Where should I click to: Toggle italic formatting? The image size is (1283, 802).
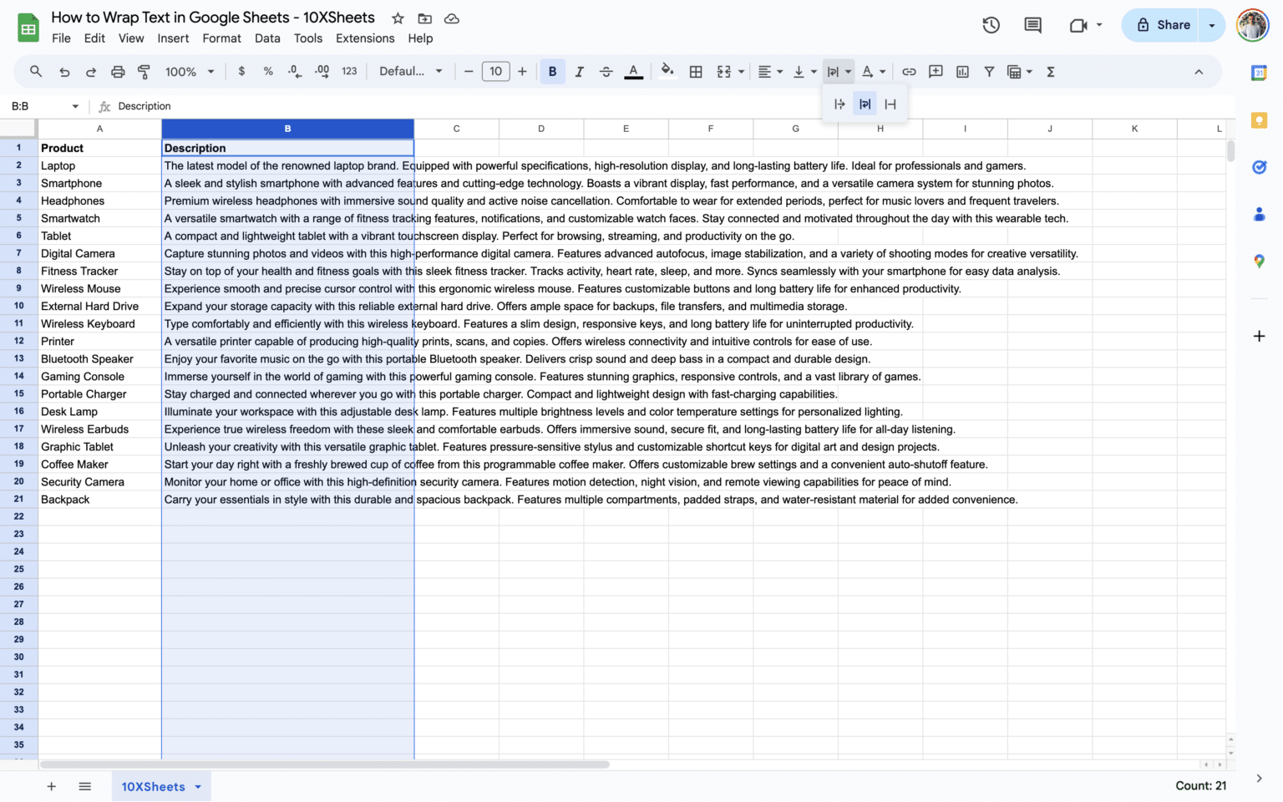(579, 71)
